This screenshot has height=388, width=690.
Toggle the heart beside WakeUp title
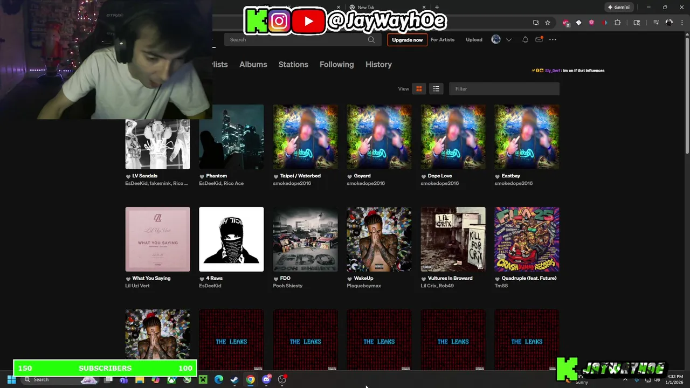tap(350, 279)
